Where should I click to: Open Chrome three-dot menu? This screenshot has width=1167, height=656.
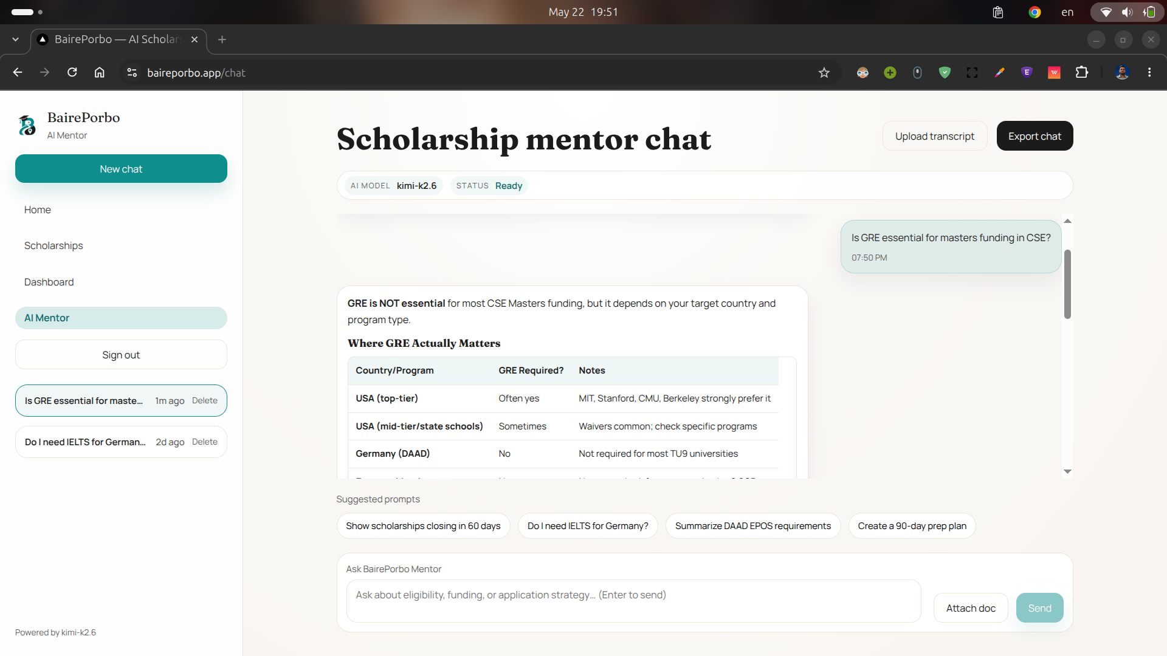click(x=1149, y=72)
